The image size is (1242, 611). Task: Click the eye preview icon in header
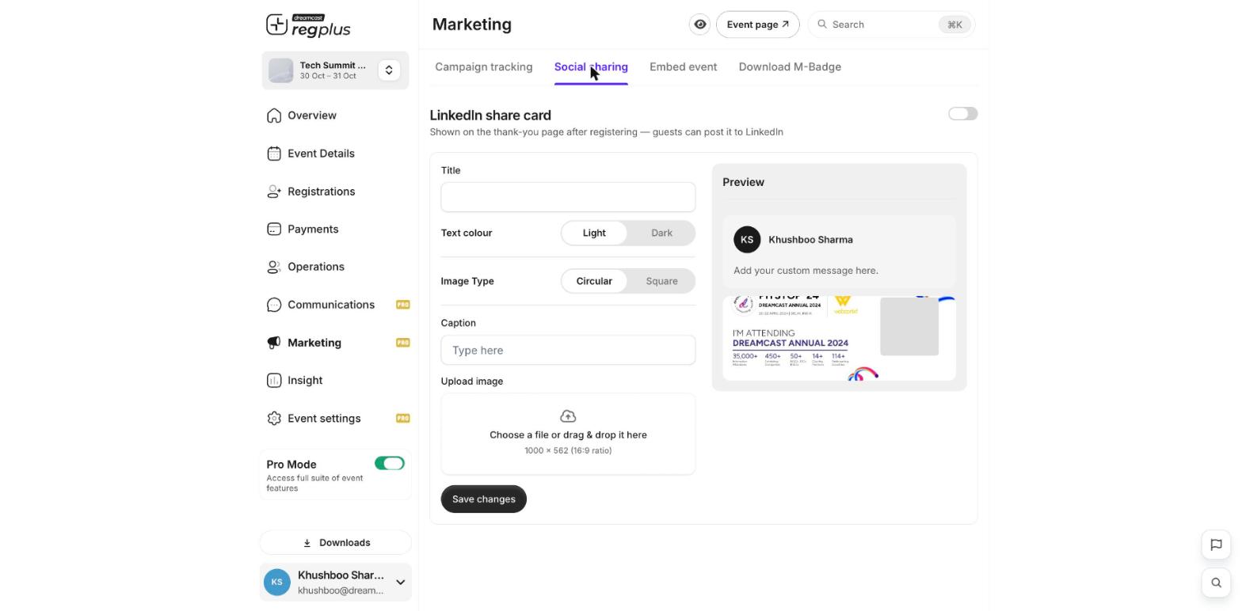click(700, 25)
